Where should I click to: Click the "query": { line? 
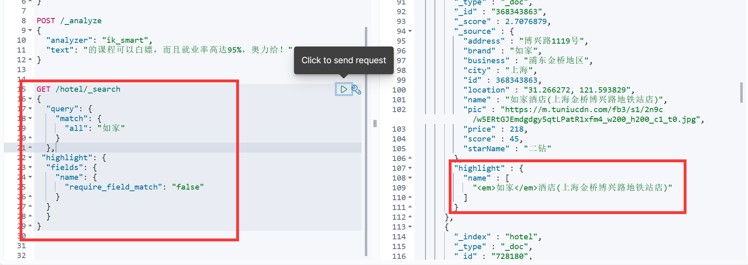(x=69, y=109)
